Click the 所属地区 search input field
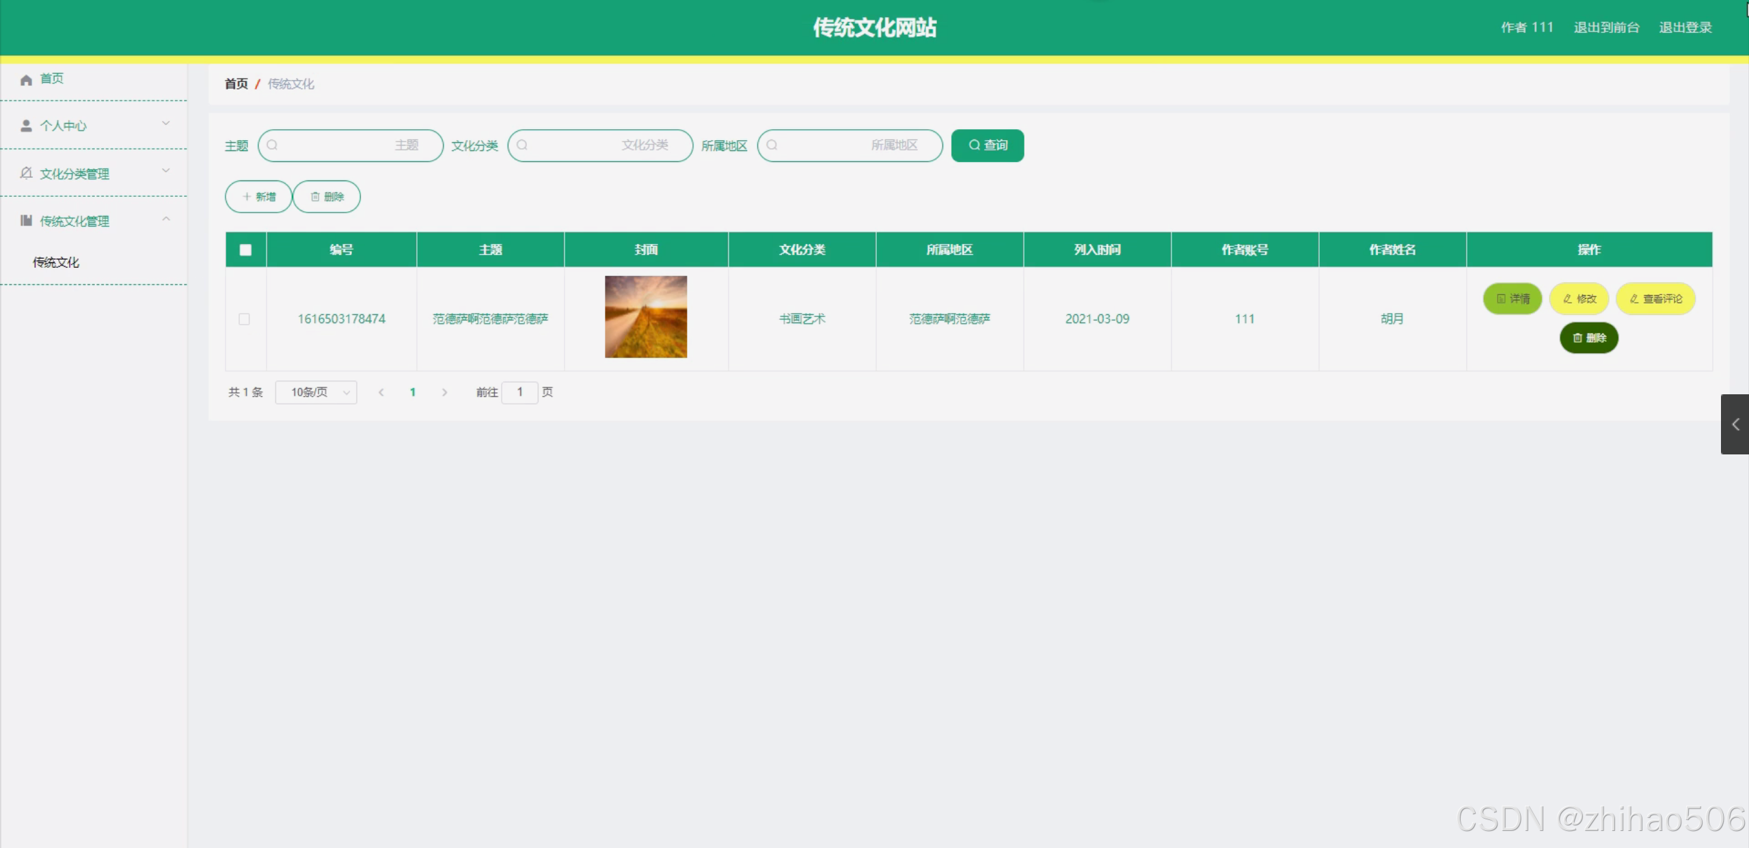This screenshot has width=1749, height=848. pos(850,145)
